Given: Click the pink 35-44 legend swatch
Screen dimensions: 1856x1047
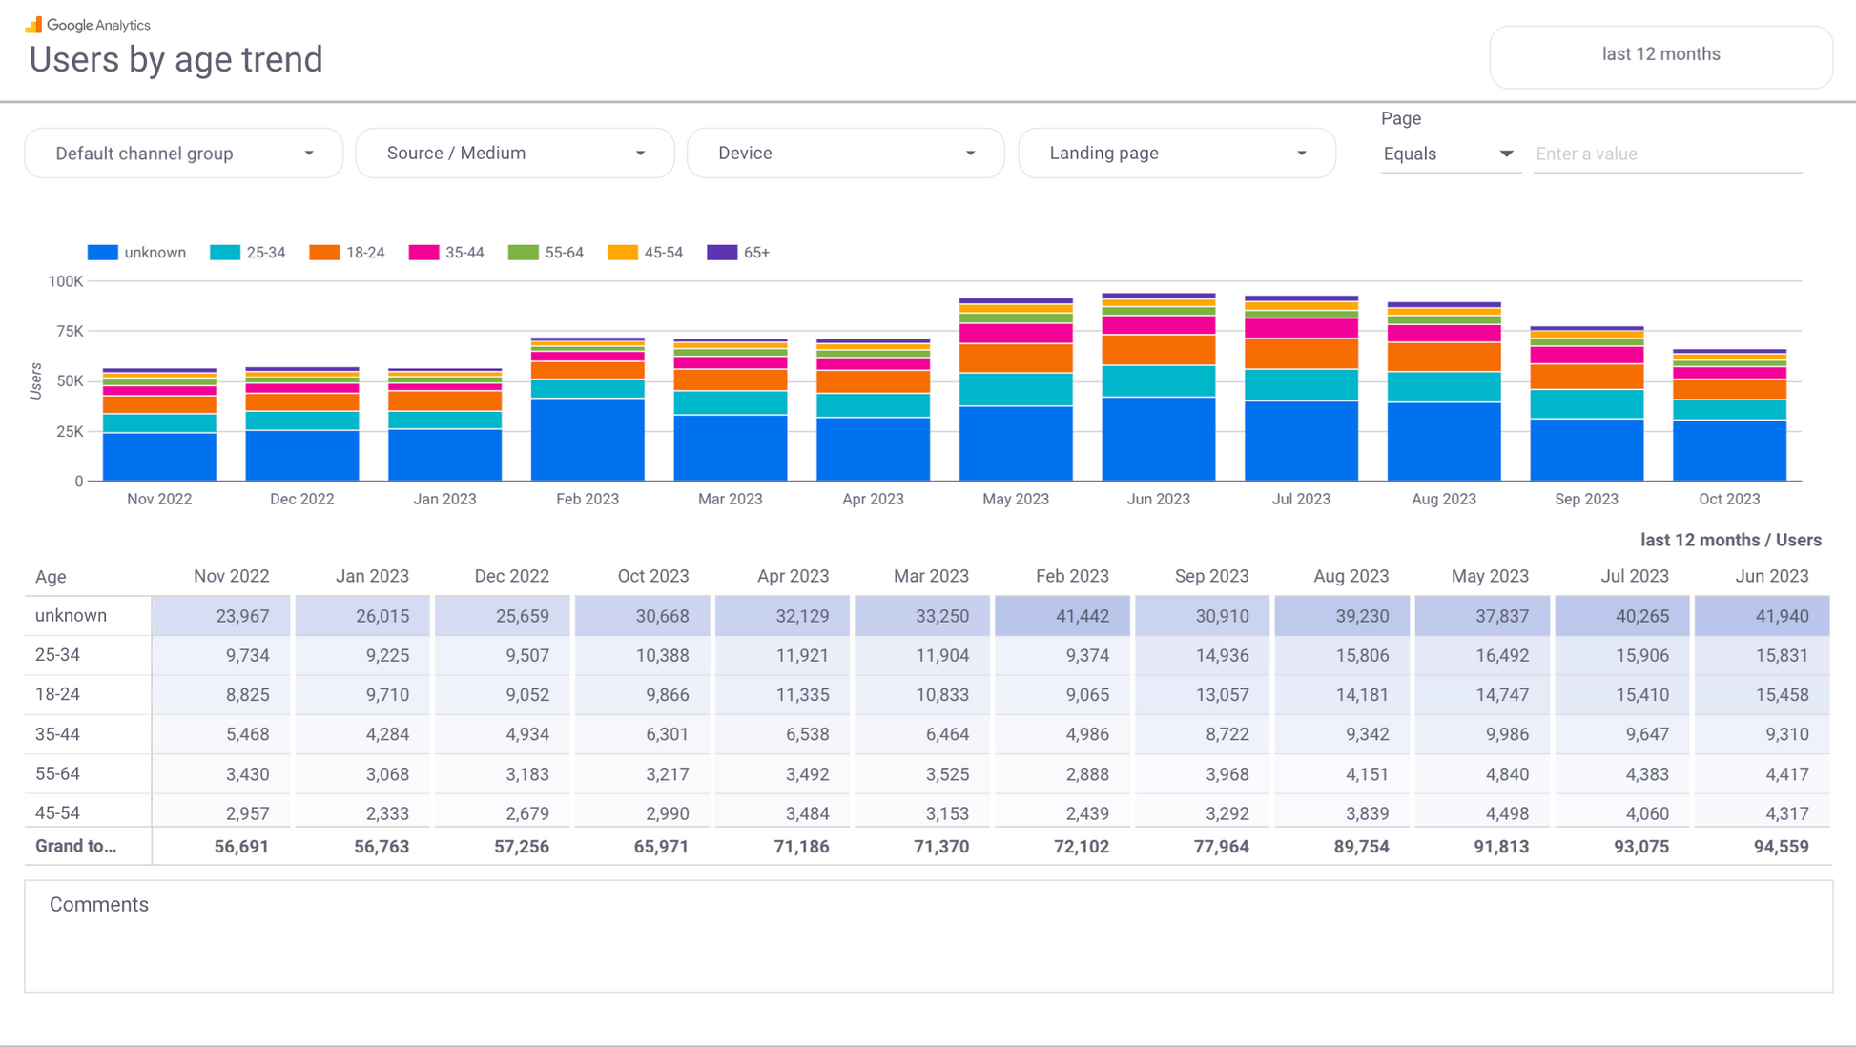Looking at the screenshot, I should pos(423,253).
